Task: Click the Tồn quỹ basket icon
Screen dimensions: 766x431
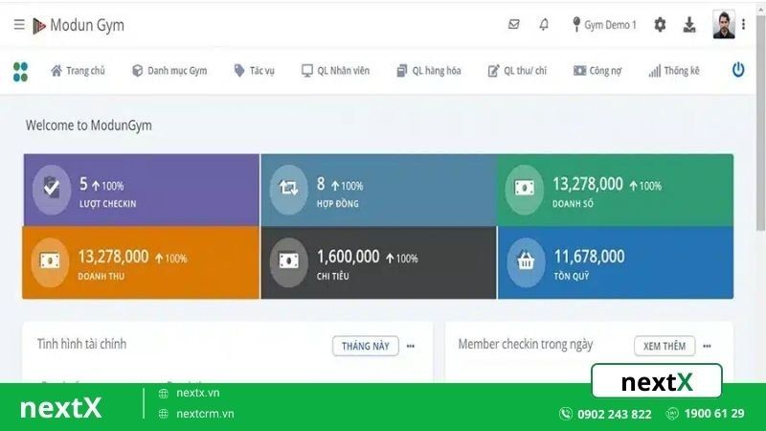Action: click(x=526, y=261)
